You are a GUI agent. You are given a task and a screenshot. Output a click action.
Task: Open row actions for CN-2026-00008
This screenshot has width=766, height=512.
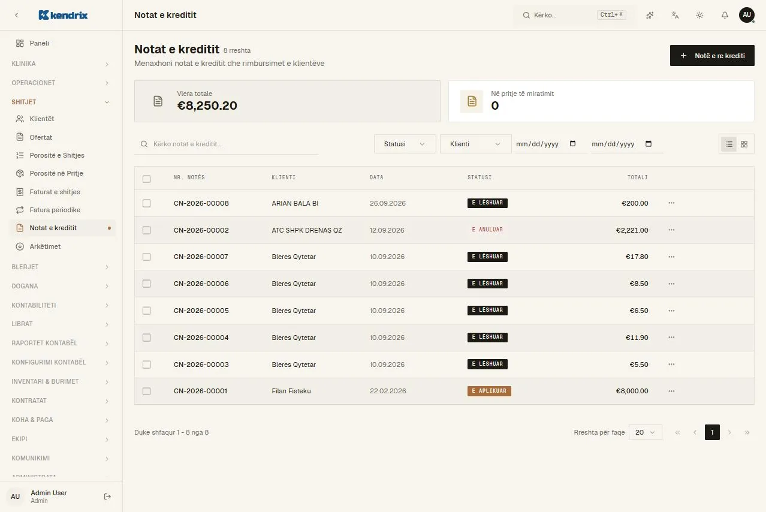tap(671, 203)
